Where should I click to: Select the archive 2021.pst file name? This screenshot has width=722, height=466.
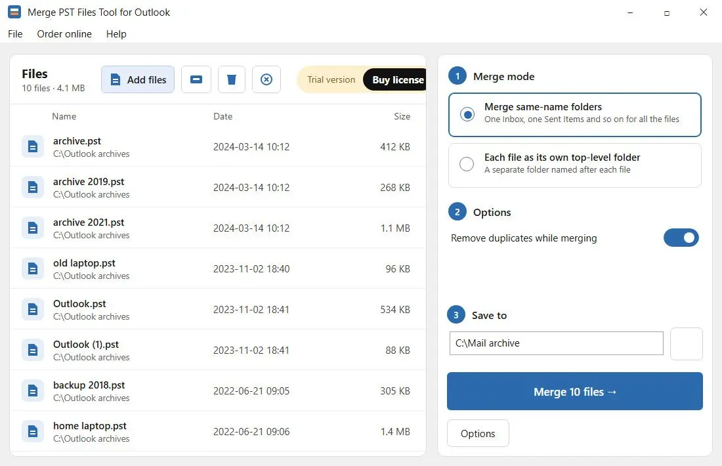(x=89, y=222)
